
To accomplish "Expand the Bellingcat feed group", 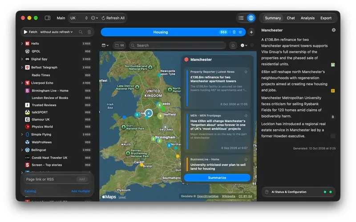I will coord(22,150).
